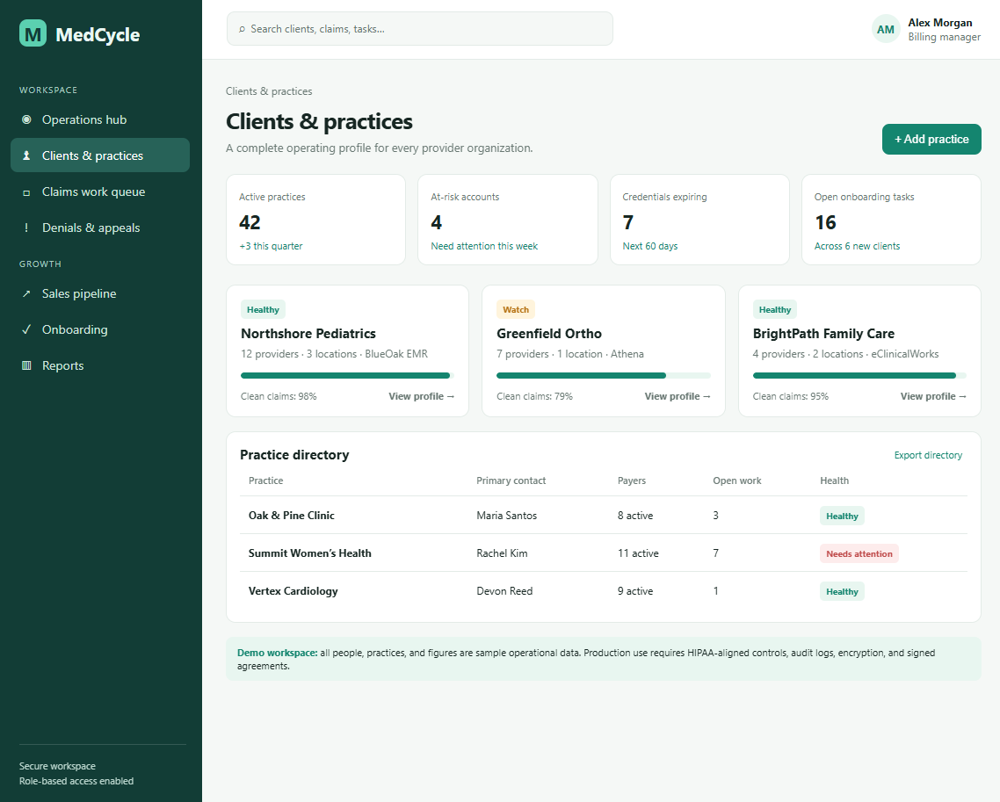Click BrightPath Family Care clean claims bar
The height and width of the screenshot is (802, 1000).
pyautogui.click(x=859, y=375)
